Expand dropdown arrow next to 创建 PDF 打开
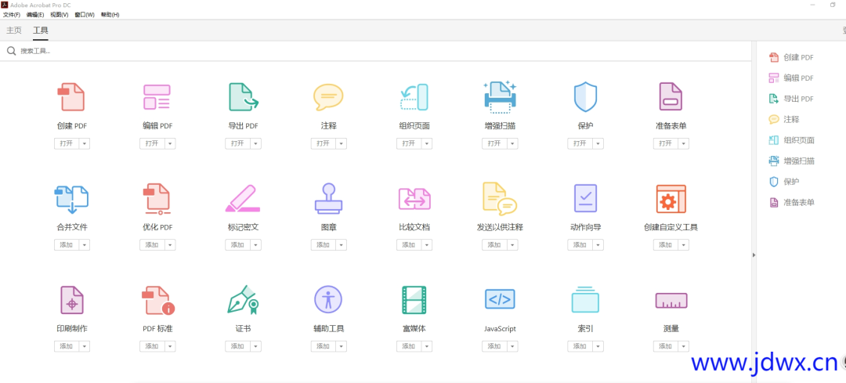 tap(85, 143)
